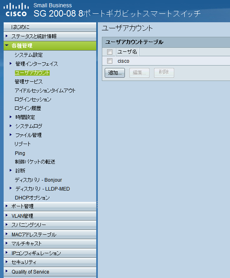Click the 削除 button
This screenshot has width=230, height=278.
[164, 73]
